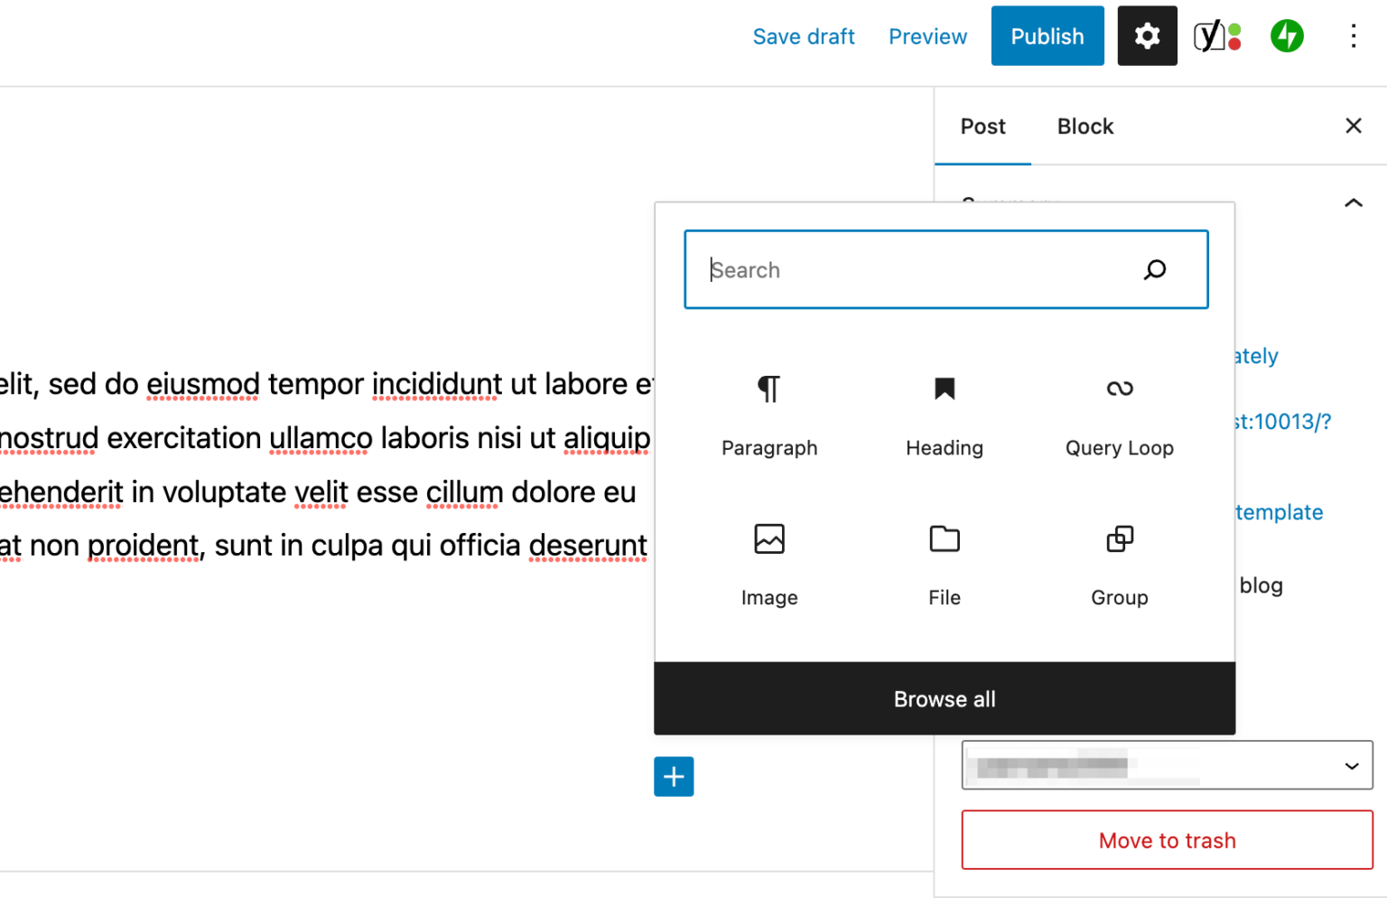Select the Post tab
The height and width of the screenshot is (898, 1387).
pos(982,126)
